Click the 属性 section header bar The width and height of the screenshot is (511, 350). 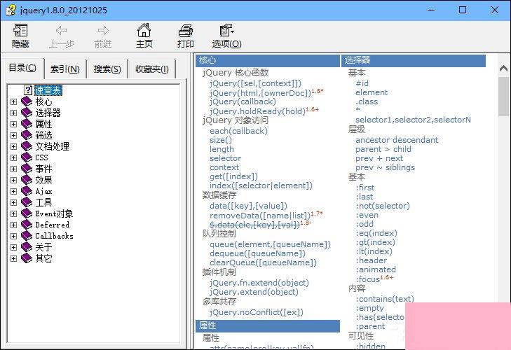[x=268, y=325]
